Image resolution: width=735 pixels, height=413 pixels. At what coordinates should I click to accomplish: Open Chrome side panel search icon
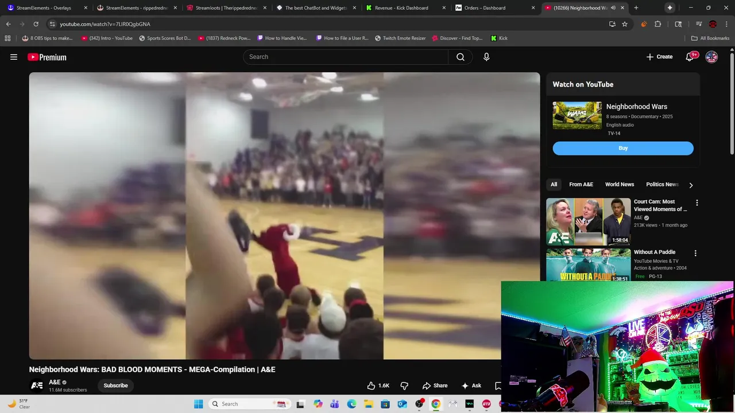coord(678,24)
